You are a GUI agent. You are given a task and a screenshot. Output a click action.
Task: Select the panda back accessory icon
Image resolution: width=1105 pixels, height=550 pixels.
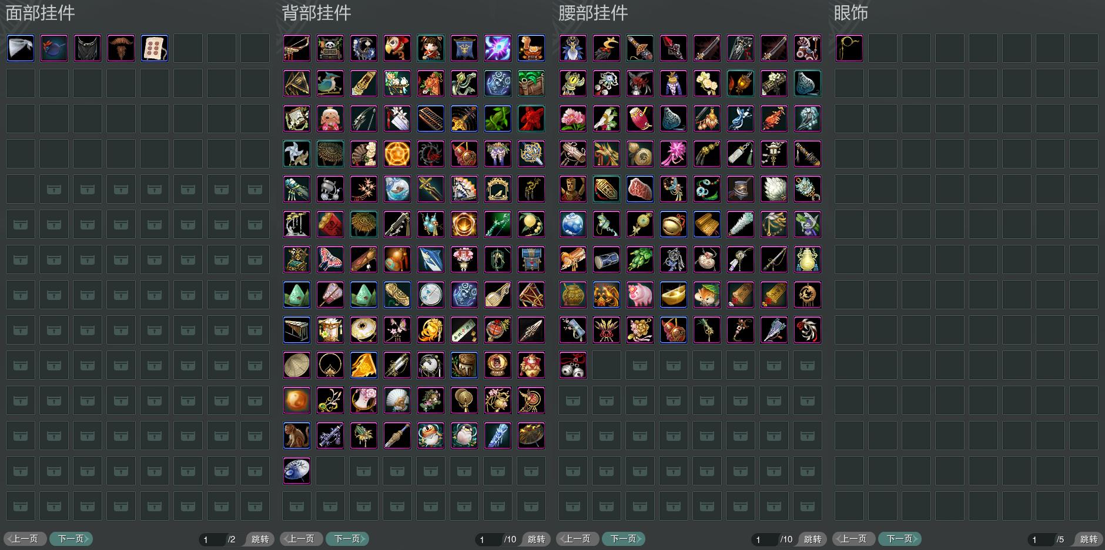330,48
